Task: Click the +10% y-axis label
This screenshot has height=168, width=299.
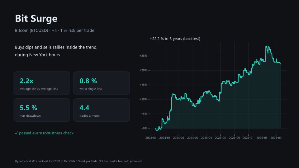Action: (143, 99)
